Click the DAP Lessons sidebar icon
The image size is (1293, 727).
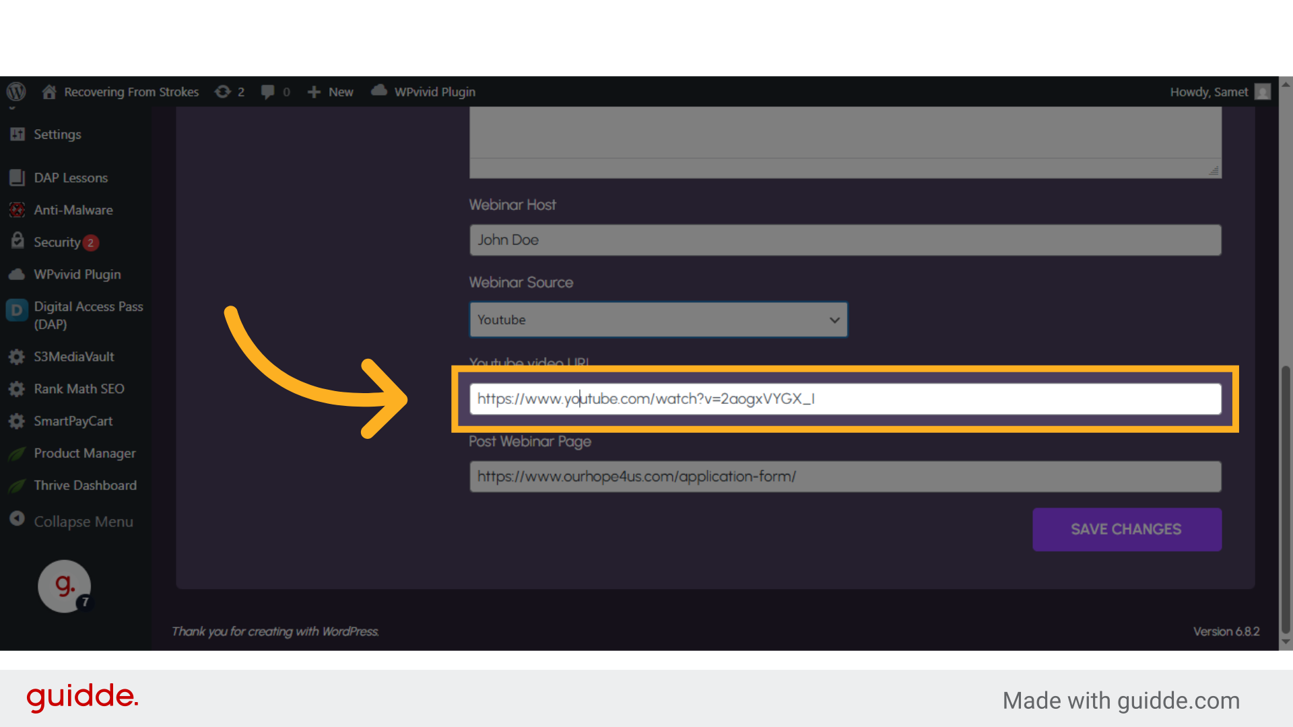(18, 178)
